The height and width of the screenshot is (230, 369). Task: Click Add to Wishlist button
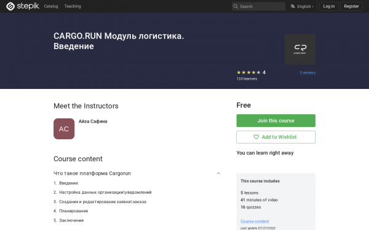point(276,137)
